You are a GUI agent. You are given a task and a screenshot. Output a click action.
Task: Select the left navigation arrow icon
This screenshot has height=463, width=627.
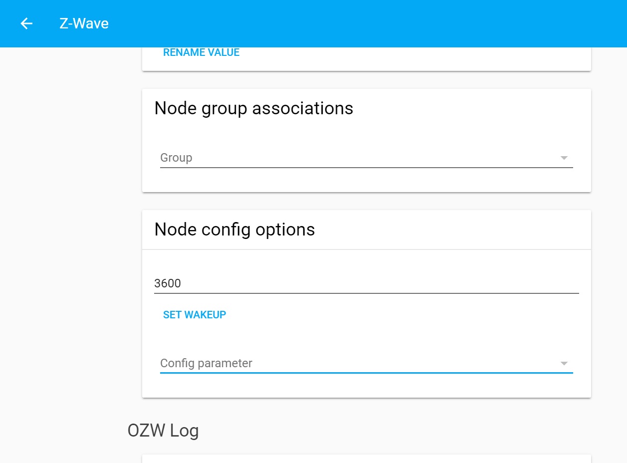pyautogui.click(x=26, y=23)
